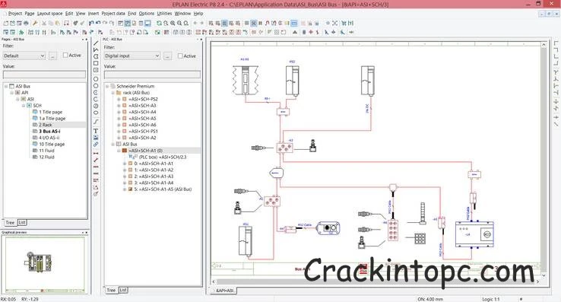Expand the 0: +ASI+SCH-A1-A1 node
Screen dimensions: 561x302
tap(125, 164)
